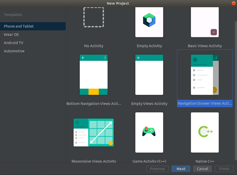The width and height of the screenshot is (237, 175).
Task: Click the 'Native C++' label text
Action: click(x=205, y=161)
